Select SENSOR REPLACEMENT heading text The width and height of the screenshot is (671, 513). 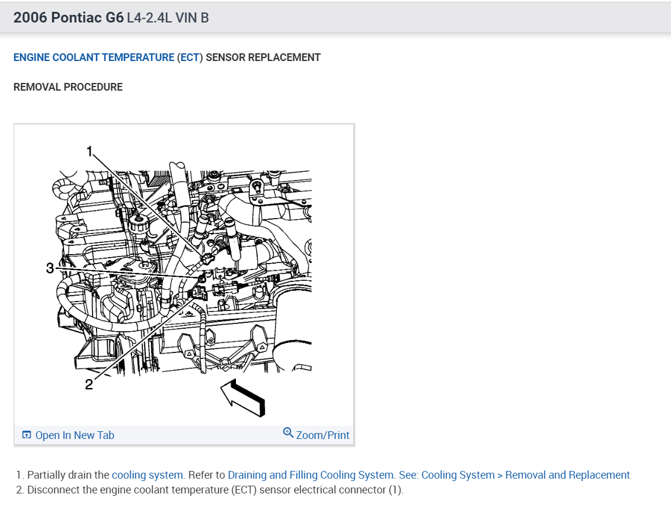point(263,57)
